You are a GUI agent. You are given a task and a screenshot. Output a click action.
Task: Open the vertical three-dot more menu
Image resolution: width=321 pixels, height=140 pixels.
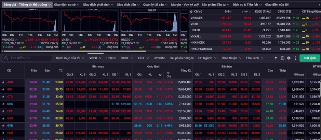295,58
